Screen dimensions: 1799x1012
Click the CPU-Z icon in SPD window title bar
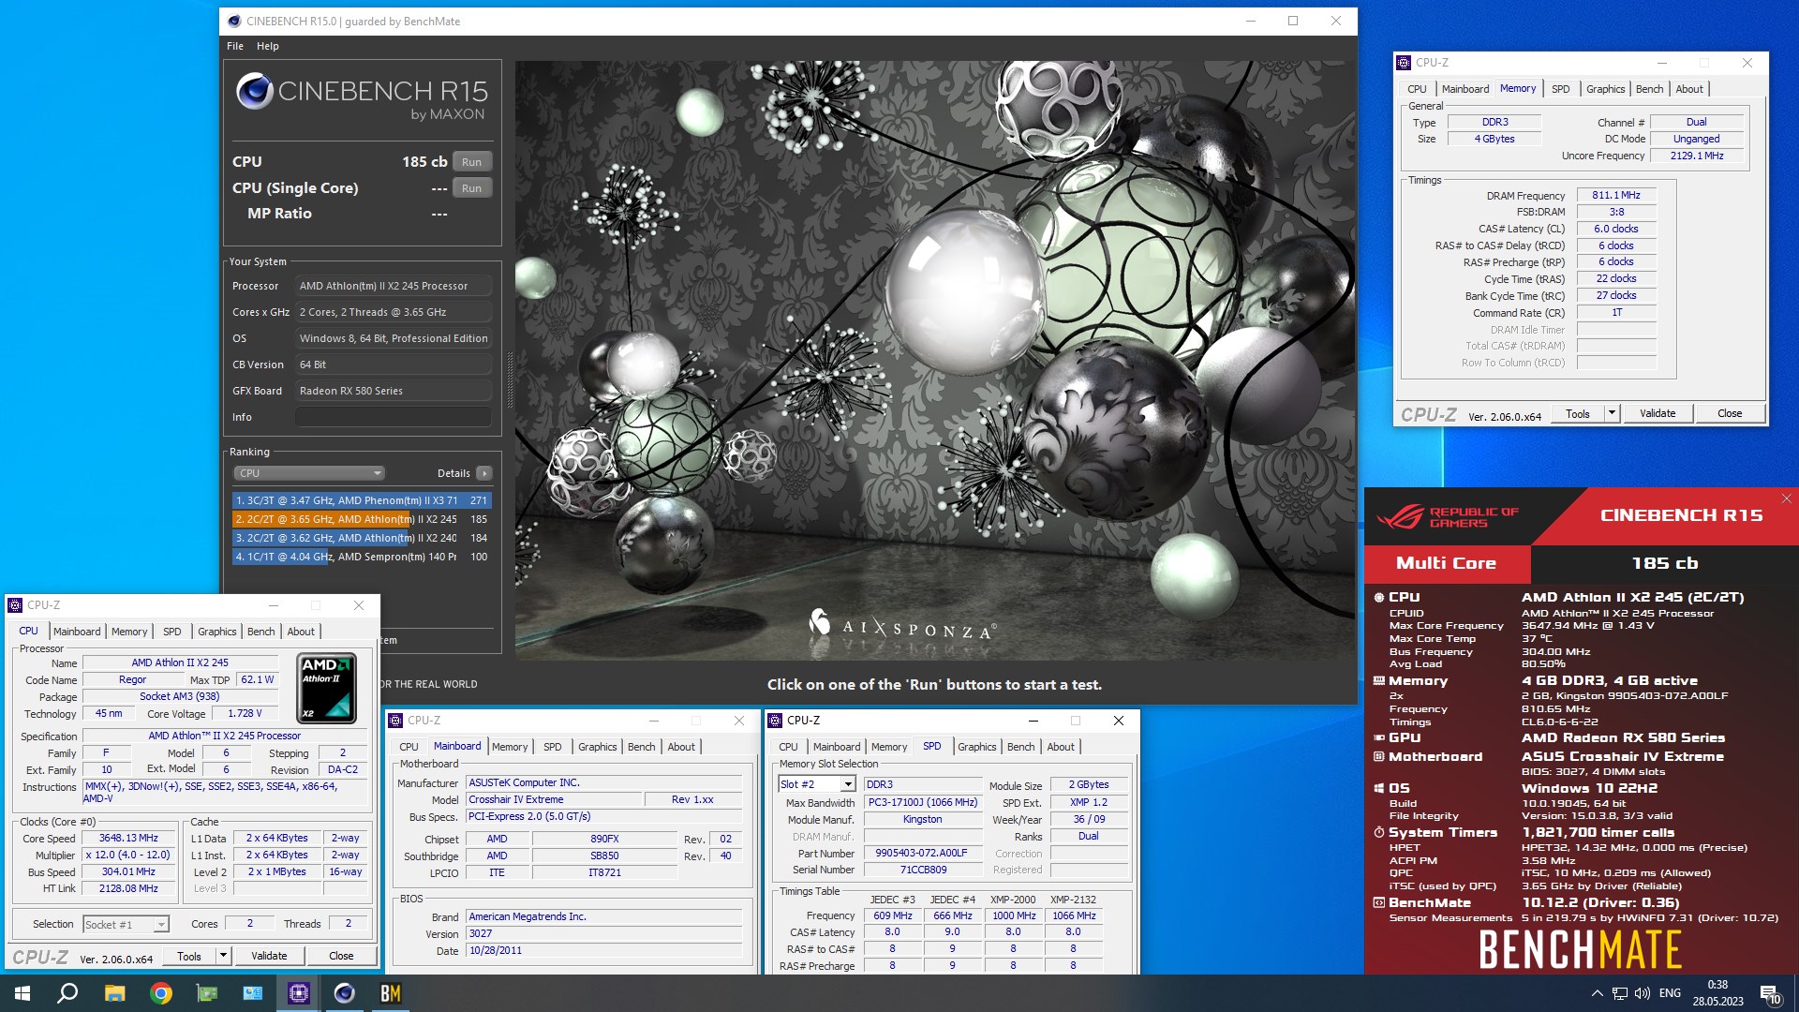click(x=775, y=721)
